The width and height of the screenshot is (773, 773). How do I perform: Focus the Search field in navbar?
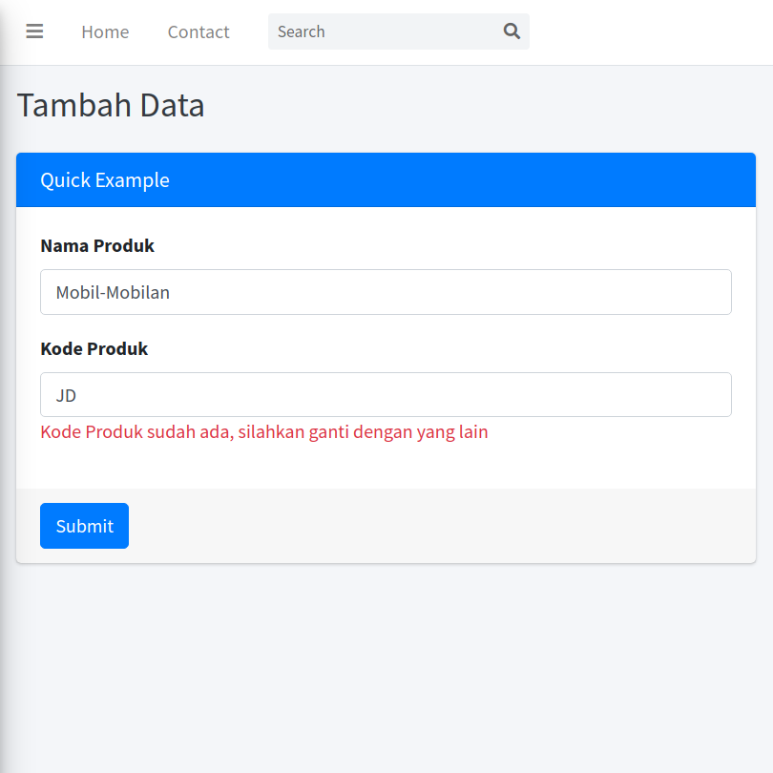382,31
